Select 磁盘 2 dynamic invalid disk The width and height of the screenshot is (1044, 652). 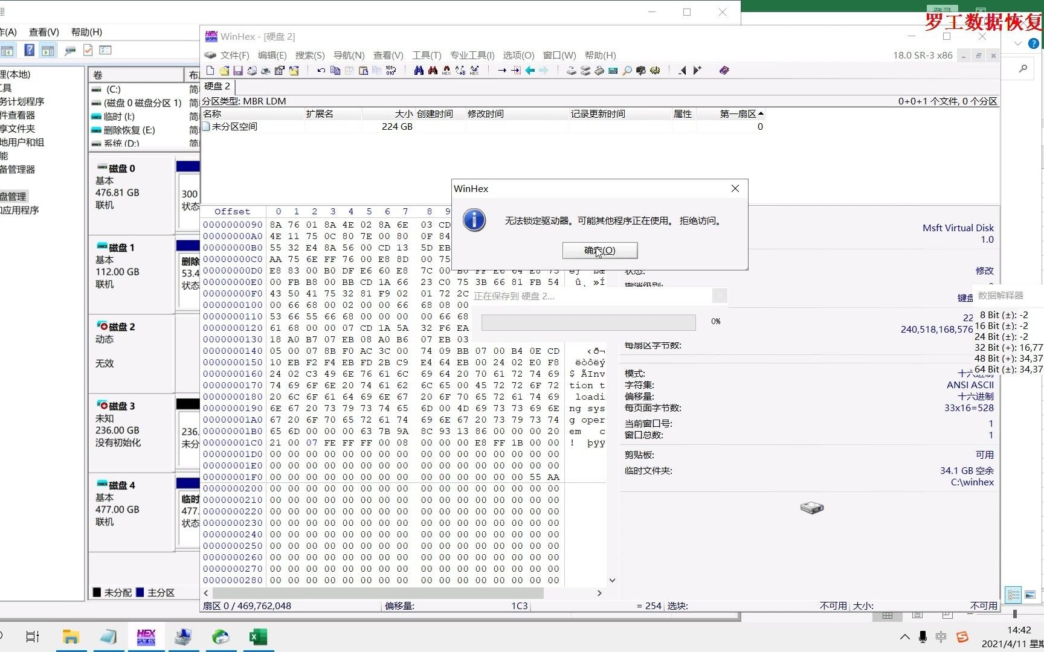click(132, 353)
